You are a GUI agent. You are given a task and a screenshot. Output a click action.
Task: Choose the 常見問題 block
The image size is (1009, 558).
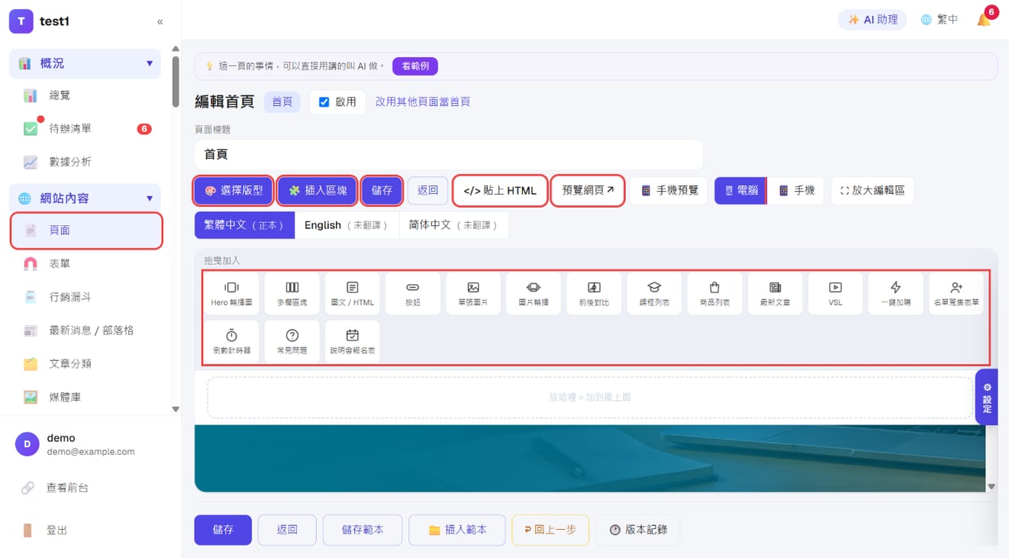[292, 341]
